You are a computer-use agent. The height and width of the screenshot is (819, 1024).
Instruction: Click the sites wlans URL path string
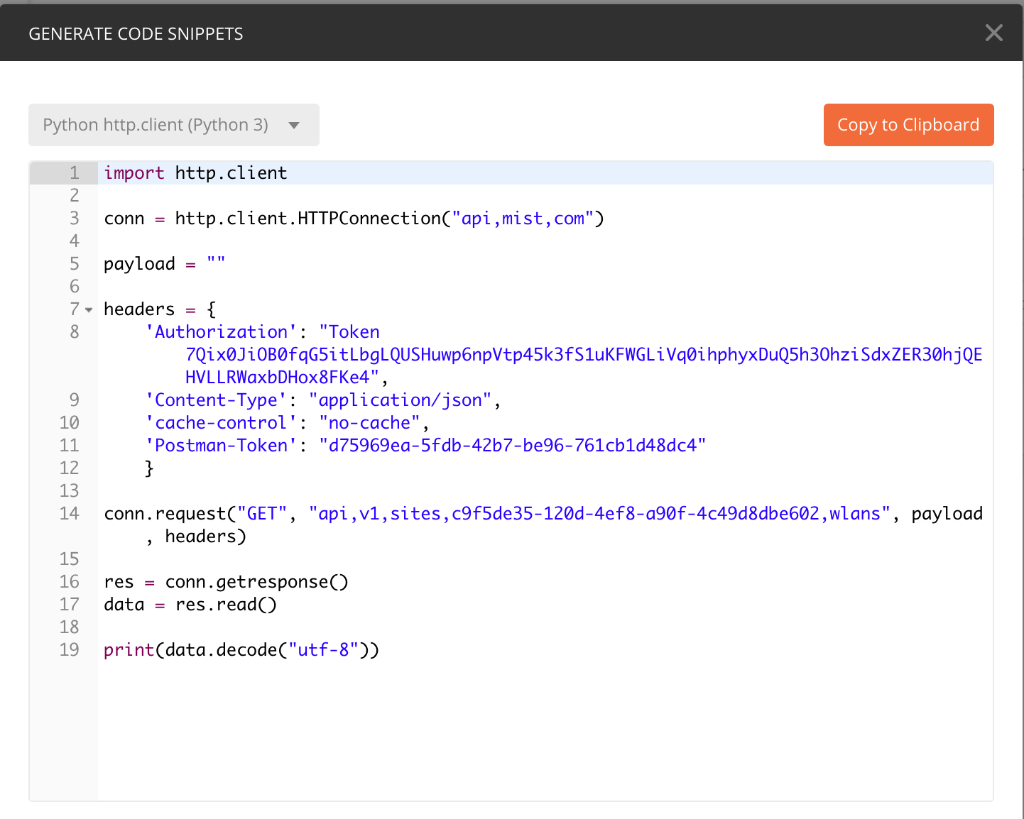coord(599,514)
